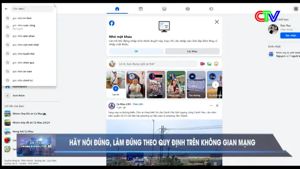Select suggestion 'góc nhìn việt mới nhất'
The height and width of the screenshot is (169, 300).
coord(29,45)
